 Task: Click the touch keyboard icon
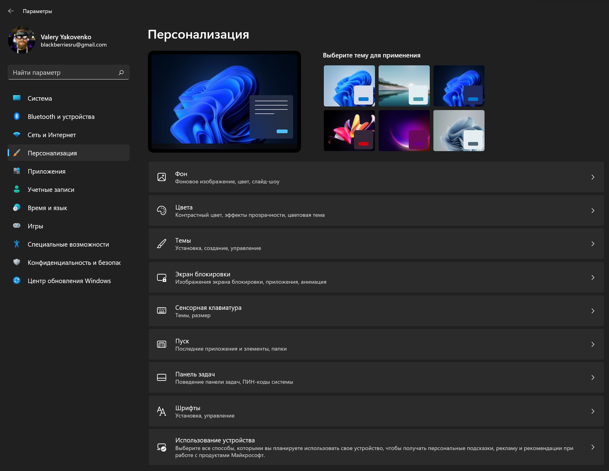click(162, 310)
